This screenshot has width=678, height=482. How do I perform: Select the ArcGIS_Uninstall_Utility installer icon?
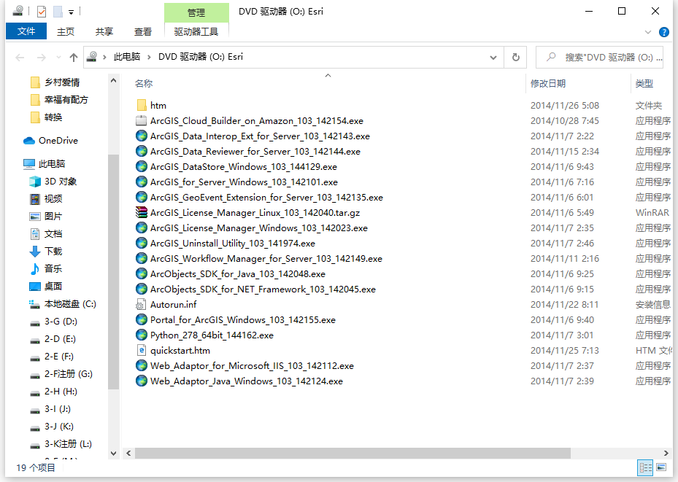[x=142, y=243]
